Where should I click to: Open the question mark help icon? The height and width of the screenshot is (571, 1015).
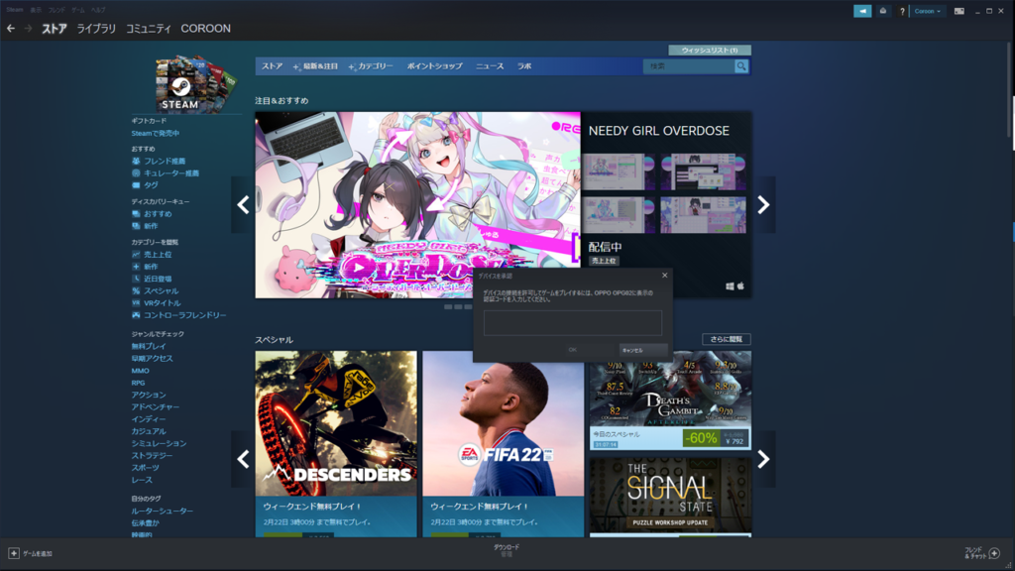902,11
